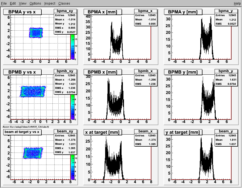
Task: Select the 'y at target [mm]' title
Action: [183, 132]
